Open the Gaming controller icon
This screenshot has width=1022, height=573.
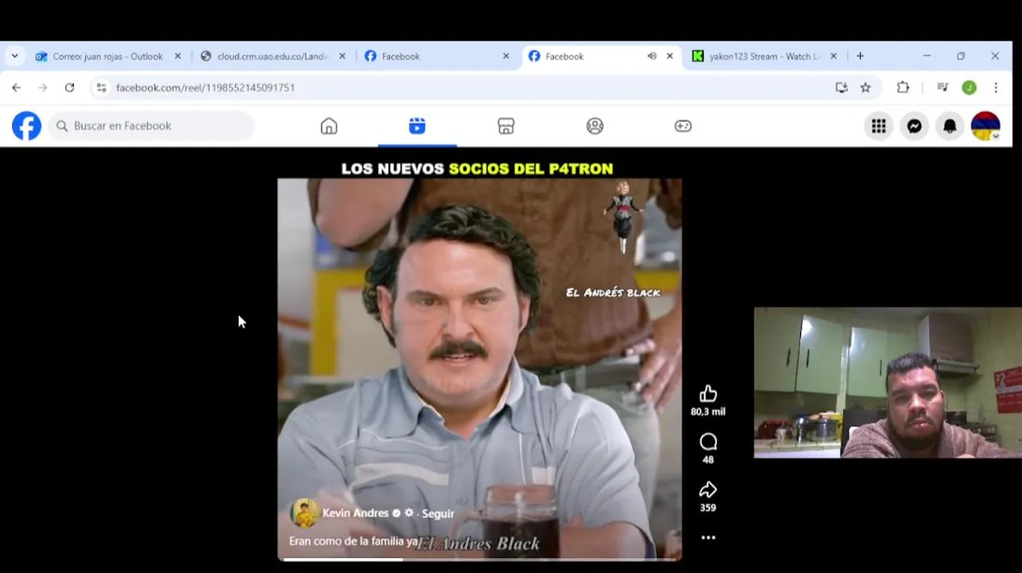[683, 126]
